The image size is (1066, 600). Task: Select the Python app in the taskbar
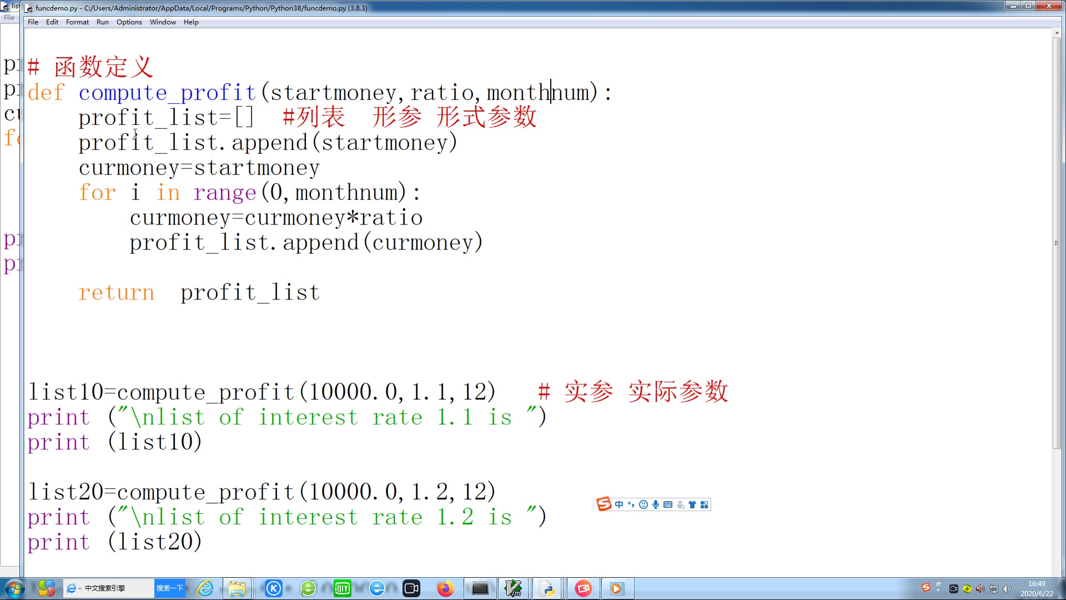[x=547, y=588]
